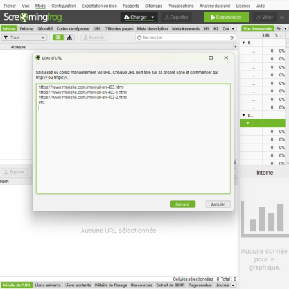The width and height of the screenshot is (289, 289).
Task: Click the Annuler button
Action: pos(218,204)
